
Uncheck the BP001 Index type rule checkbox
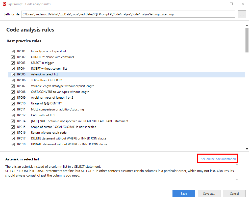click(13, 51)
